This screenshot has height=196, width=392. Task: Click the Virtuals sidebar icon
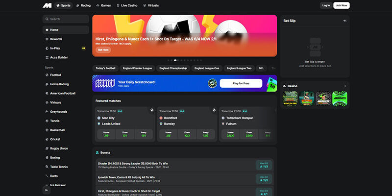47,102
